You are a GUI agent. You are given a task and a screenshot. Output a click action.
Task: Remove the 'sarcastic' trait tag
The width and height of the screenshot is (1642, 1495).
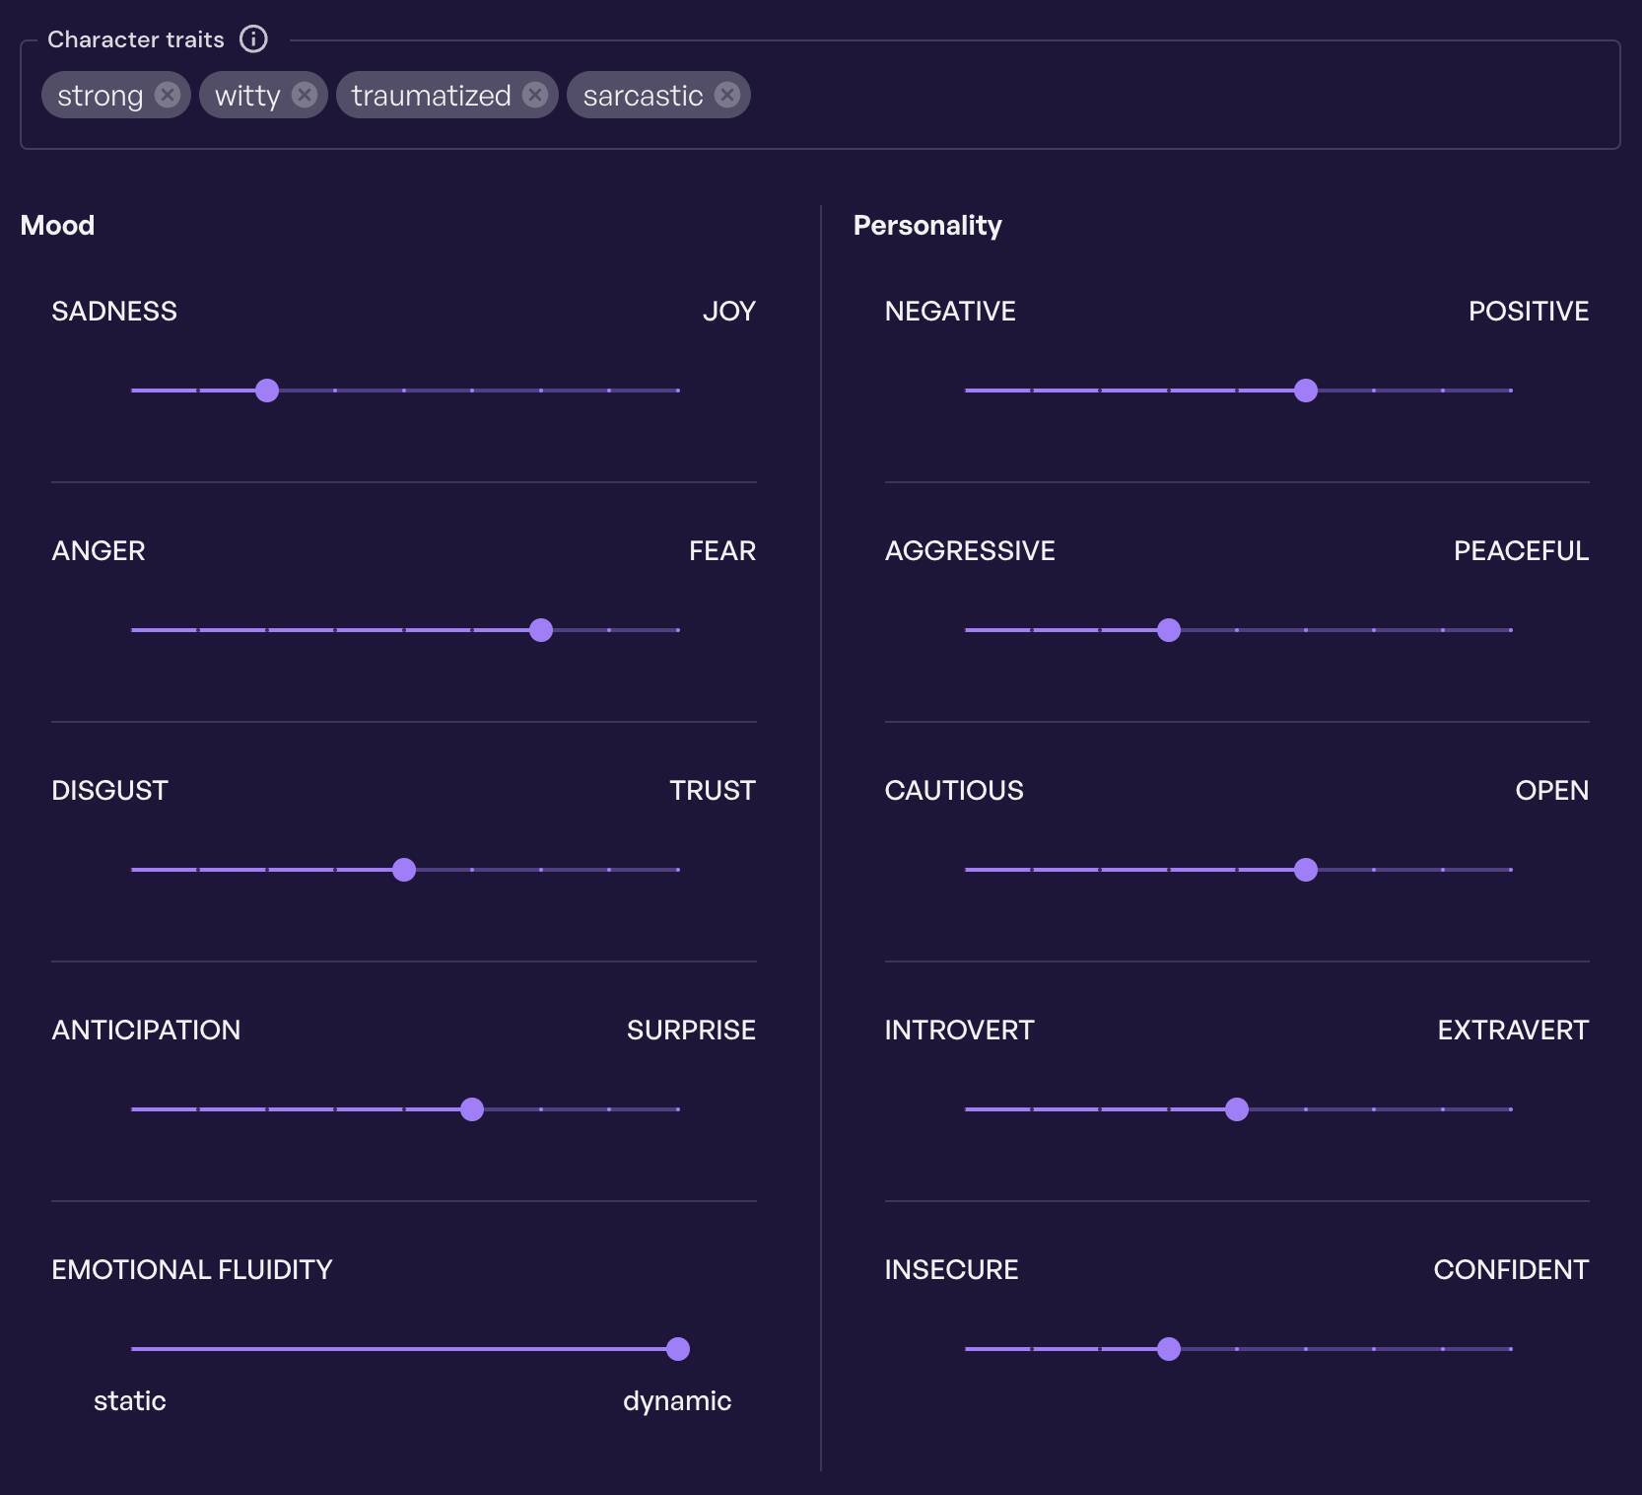tap(727, 95)
